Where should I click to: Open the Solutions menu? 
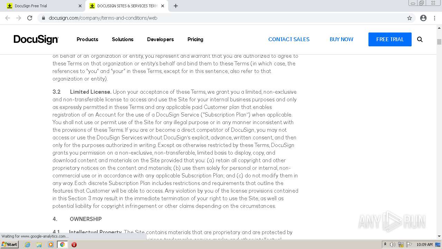point(123,39)
